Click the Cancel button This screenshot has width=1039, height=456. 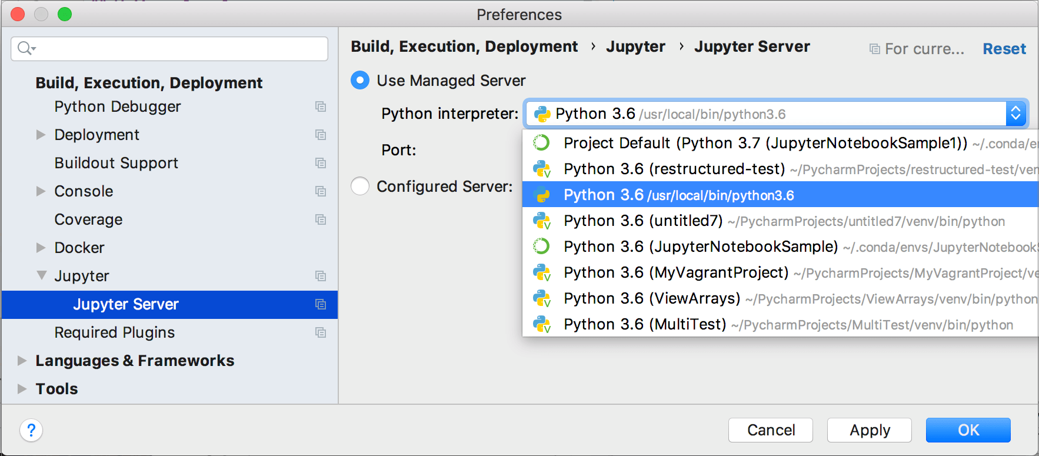click(771, 430)
